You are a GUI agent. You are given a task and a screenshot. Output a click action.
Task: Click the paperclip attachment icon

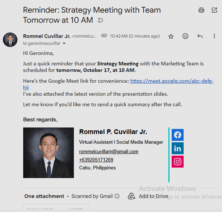pyautogui.click(x=104, y=36)
